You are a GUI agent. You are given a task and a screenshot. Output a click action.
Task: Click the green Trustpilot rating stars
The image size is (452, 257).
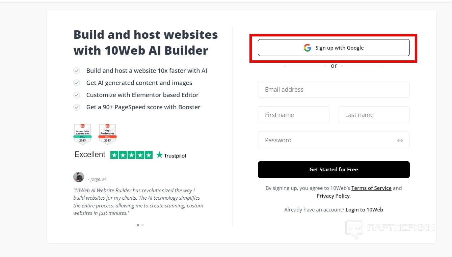coord(131,155)
